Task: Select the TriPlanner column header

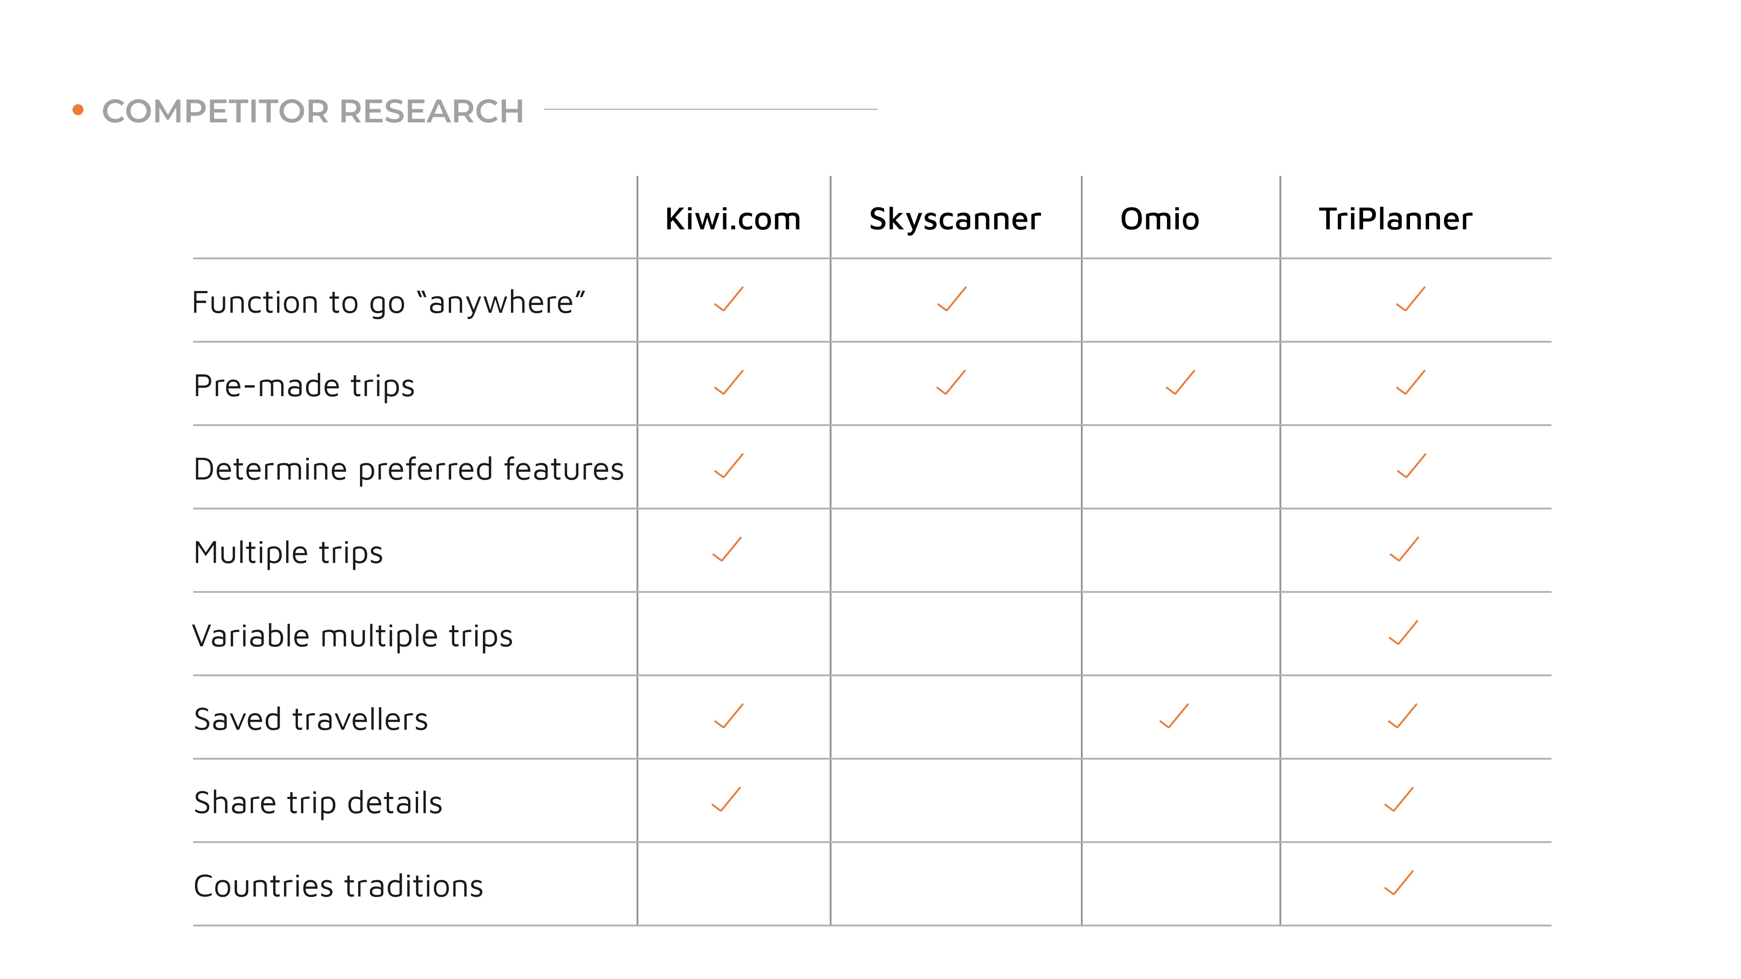Action: tap(1395, 219)
